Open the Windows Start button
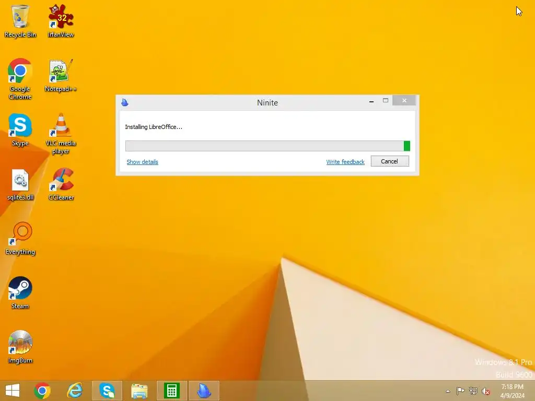 click(13, 391)
